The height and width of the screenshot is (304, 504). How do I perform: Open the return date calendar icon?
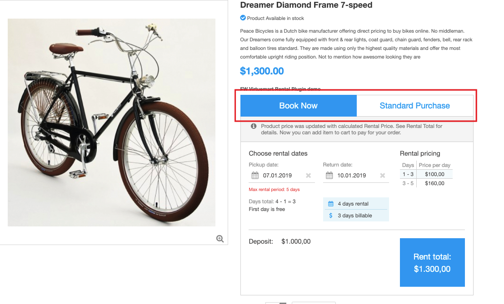point(329,176)
